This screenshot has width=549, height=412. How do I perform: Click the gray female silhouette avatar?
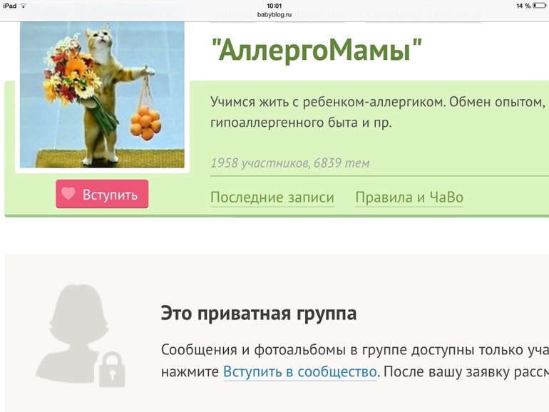[x=73, y=333]
